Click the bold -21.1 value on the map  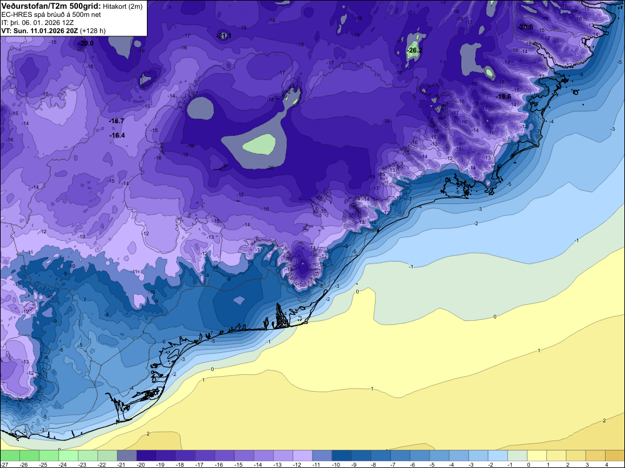tap(224, 36)
